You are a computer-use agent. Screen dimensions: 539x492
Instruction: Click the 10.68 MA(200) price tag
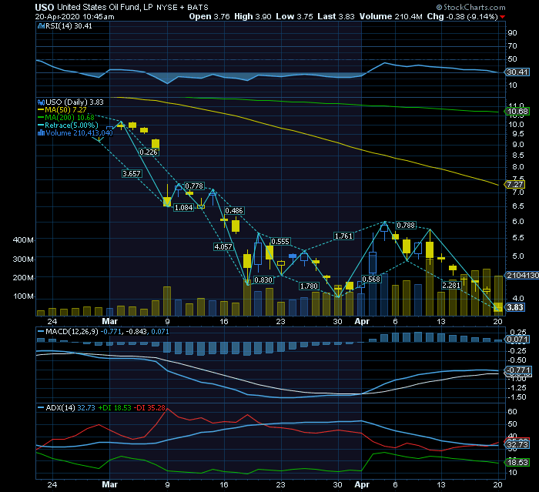click(514, 112)
